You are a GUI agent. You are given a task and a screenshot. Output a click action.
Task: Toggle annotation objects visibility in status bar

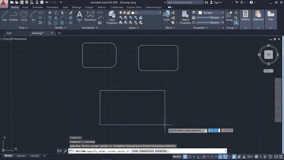click(234, 156)
